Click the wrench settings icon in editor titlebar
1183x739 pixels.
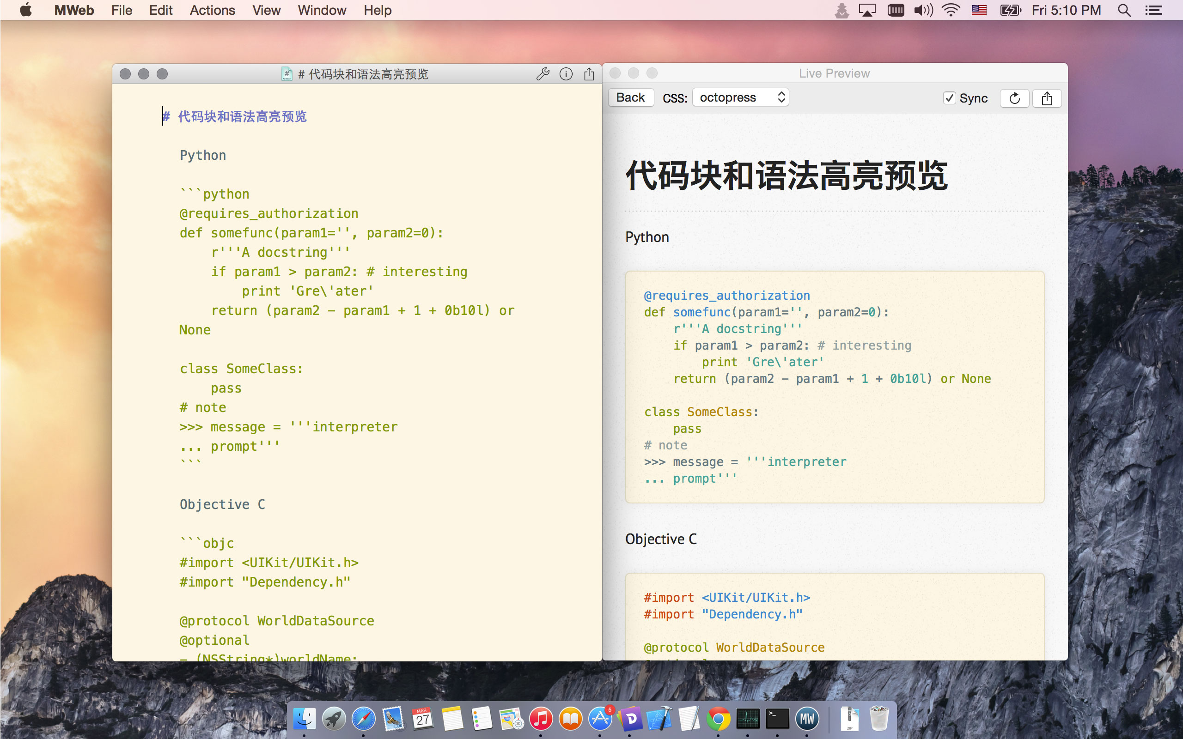click(543, 74)
